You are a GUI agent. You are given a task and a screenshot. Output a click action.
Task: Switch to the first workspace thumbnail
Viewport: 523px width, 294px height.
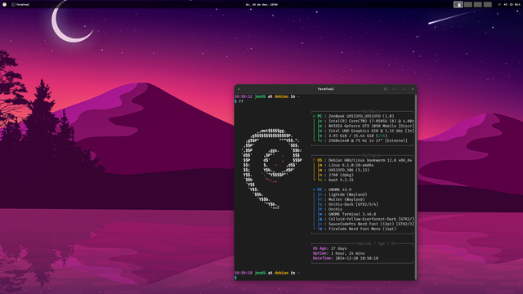tap(458, 4)
